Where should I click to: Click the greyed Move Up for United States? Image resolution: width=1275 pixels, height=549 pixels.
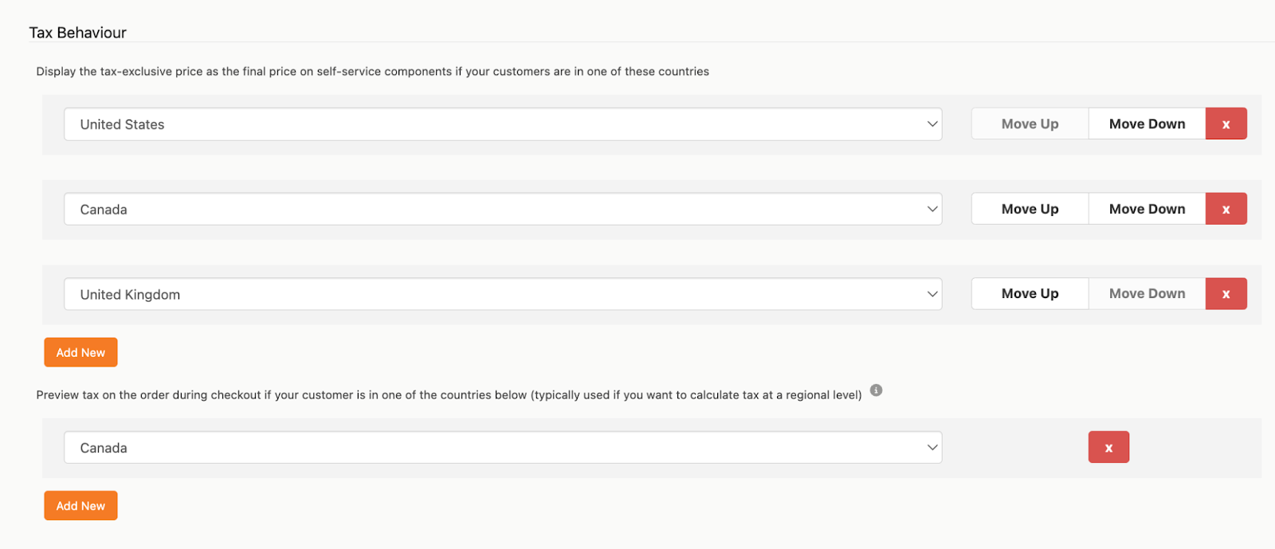click(1030, 124)
